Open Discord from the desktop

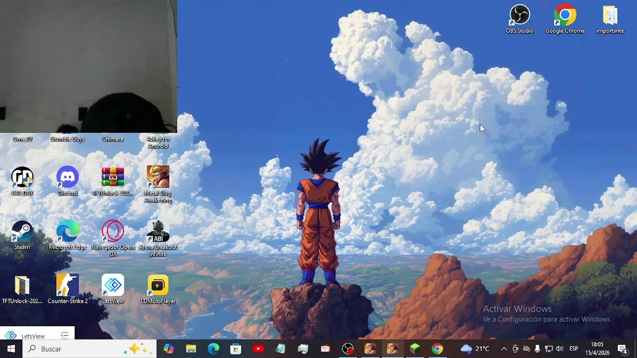[68, 181]
